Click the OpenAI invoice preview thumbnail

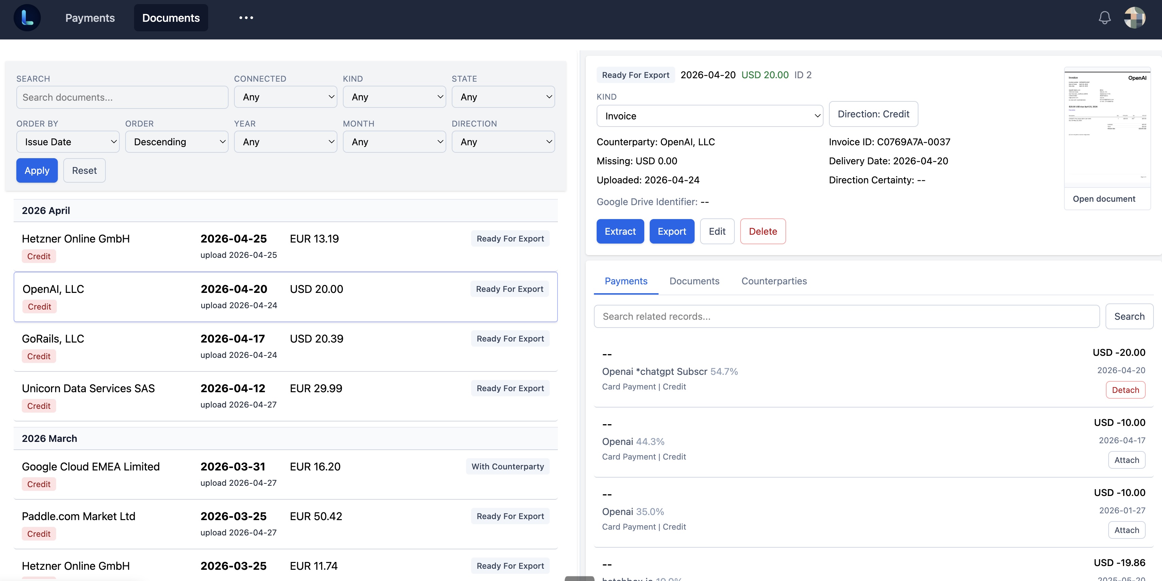1107,128
